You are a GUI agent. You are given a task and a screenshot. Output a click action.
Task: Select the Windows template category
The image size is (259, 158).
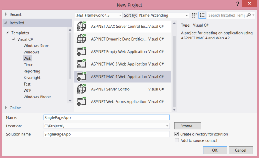[31, 52]
